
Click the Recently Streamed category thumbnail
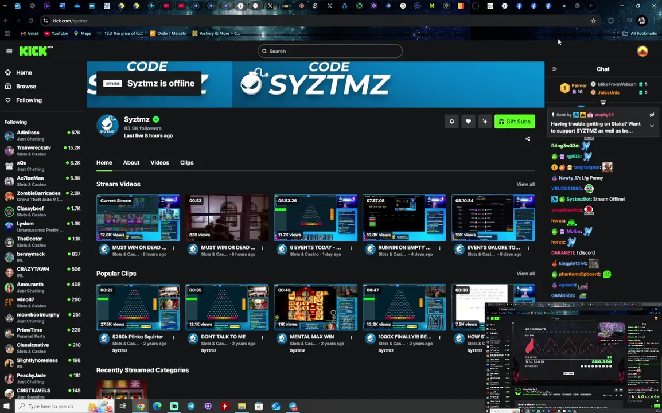tap(122, 389)
